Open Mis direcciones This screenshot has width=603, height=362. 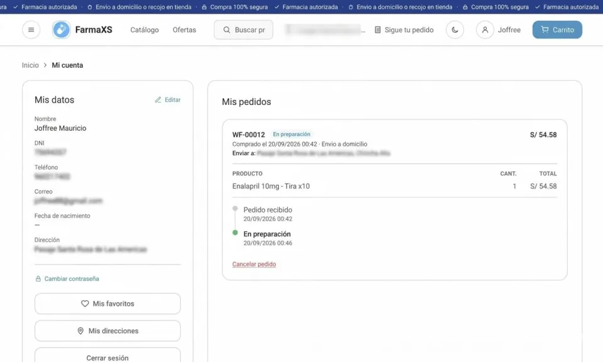coord(107,331)
